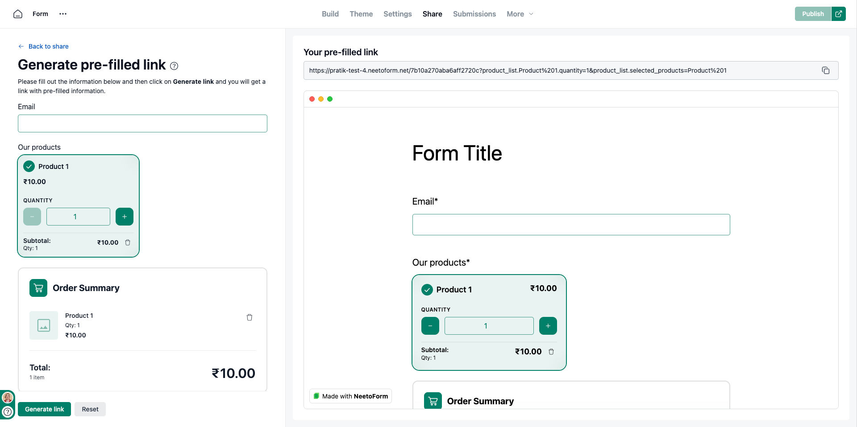
Task: Copy the pre-filled link to clipboard
Action: point(826,70)
